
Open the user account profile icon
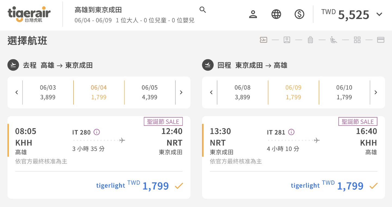[253, 14]
